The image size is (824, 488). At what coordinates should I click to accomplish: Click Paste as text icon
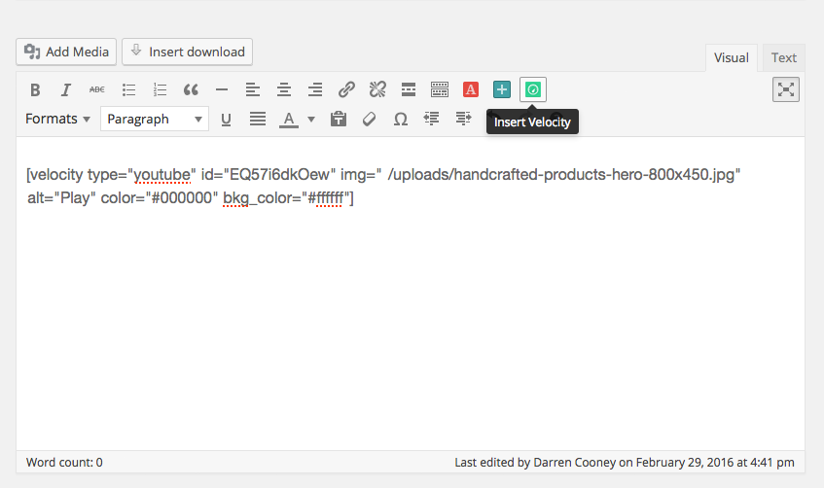pos(339,120)
